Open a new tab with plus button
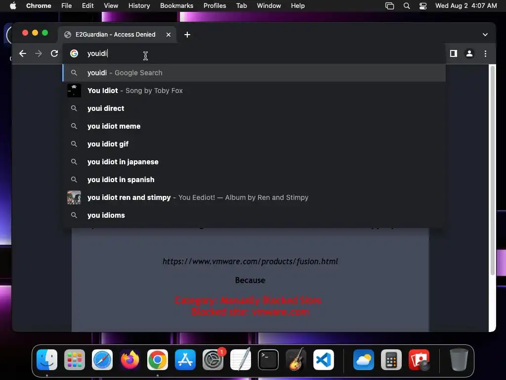This screenshot has height=380, width=506. (187, 35)
